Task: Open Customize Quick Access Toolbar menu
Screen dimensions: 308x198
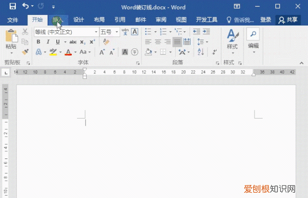Action: click(x=53, y=7)
